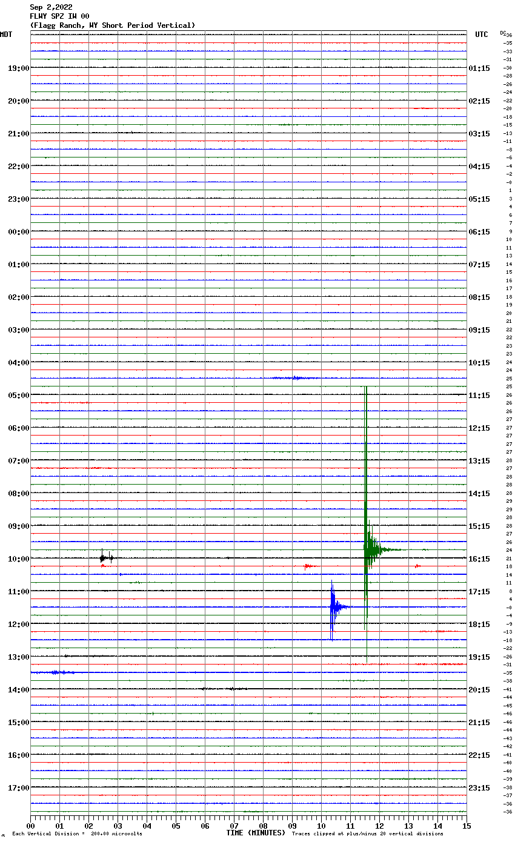This screenshot has height=842, width=515.
Task: Click the FLWY SPZ IW 00 station code
Action: pyautogui.click(x=59, y=16)
